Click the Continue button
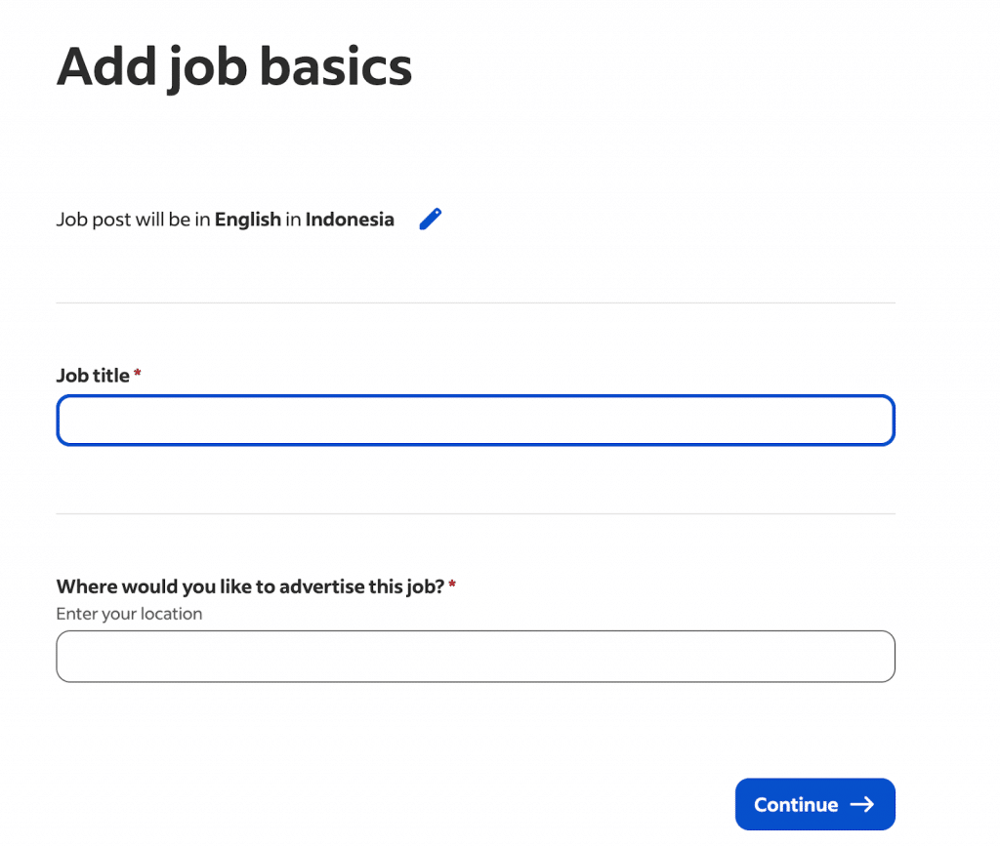1000x846 pixels. coord(814,804)
